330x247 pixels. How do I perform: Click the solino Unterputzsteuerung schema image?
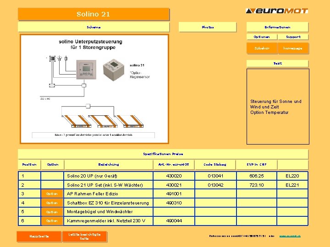(94, 89)
